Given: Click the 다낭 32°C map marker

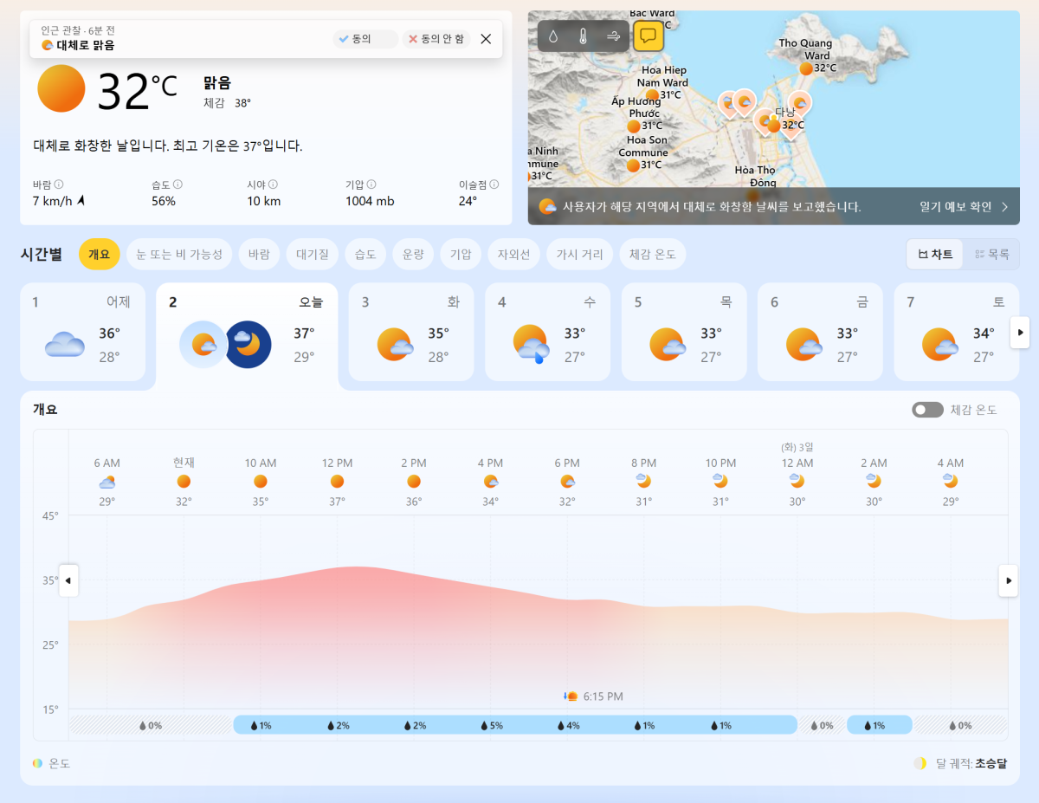Looking at the screenshot, I should coord(774,126).
